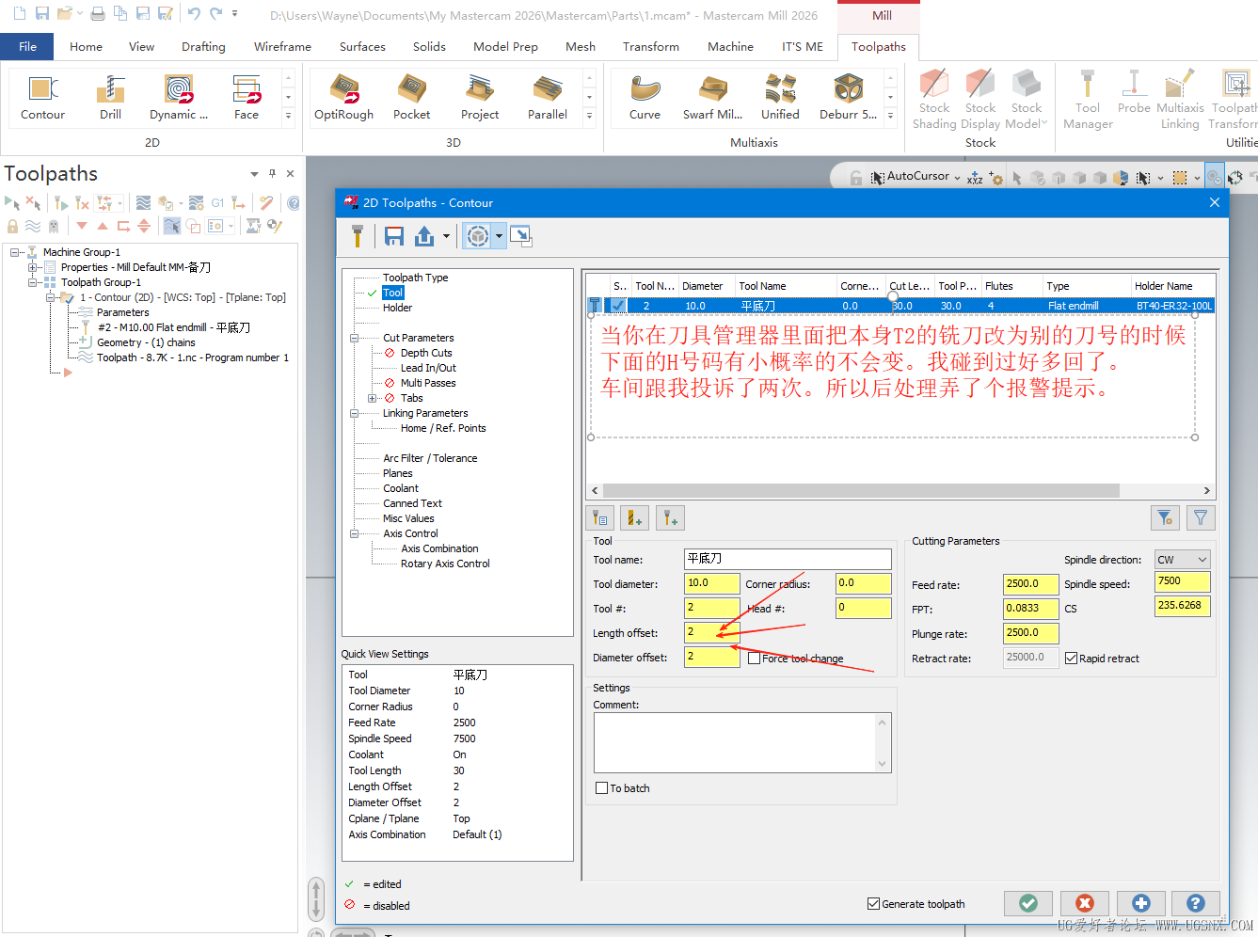Click the tool filter settings icon
This screenshot has width=1258, height=937.
tap(1165, 517)
